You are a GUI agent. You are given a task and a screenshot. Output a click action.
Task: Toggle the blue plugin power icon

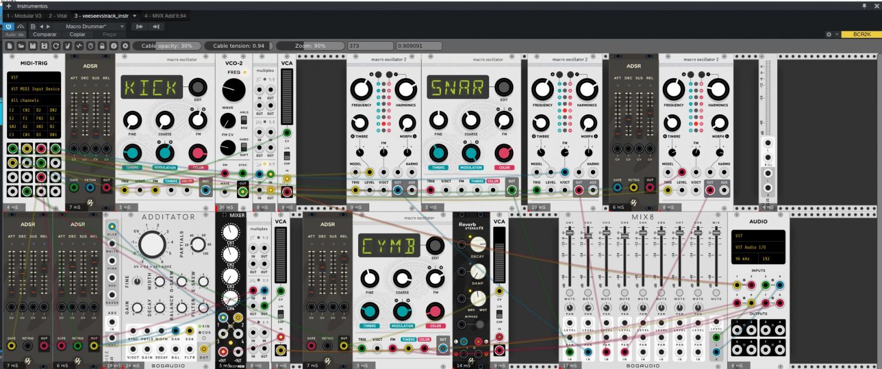coord(9,26)
